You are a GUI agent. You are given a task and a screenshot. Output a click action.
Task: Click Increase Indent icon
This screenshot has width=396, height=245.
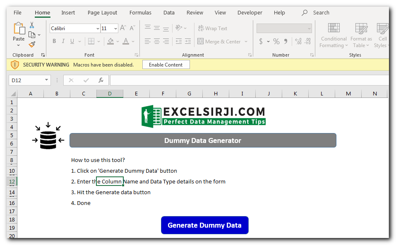pos(188,41)
